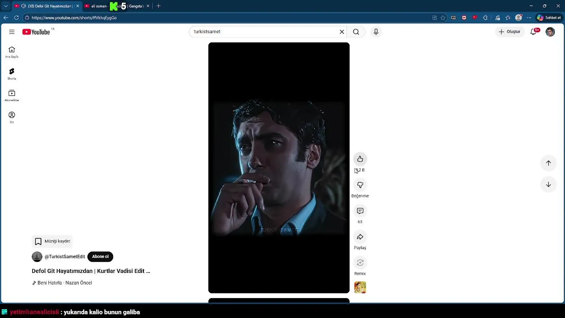Open YouTube account avatar menu
This screenshot has height=318, width=565.
pyautogui.click(x=550, y=32)
